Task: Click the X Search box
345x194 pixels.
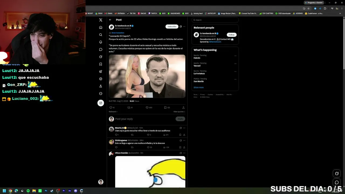Action: (x=215, y=20)
